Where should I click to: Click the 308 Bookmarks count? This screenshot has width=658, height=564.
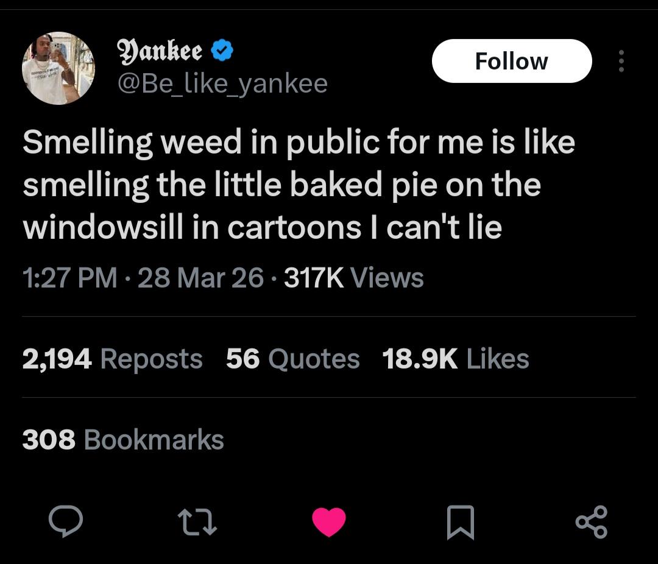(123, 440)
